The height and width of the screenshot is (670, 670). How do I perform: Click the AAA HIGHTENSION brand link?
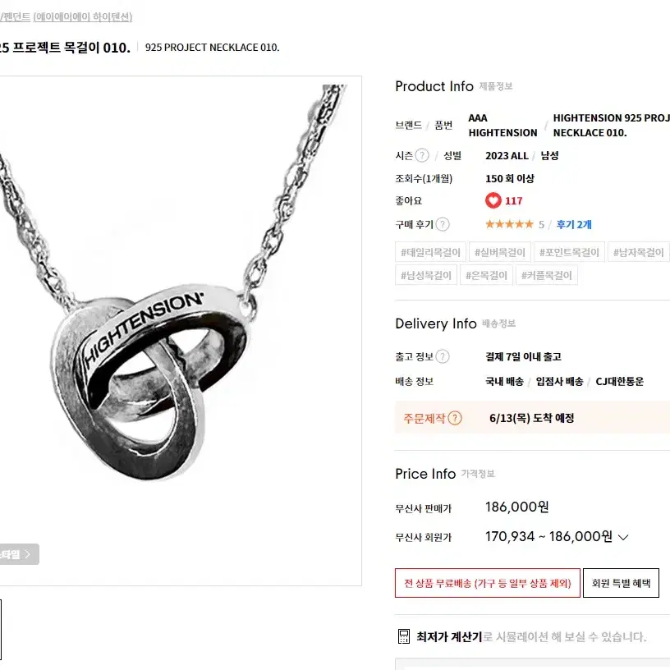coord(502,125)
